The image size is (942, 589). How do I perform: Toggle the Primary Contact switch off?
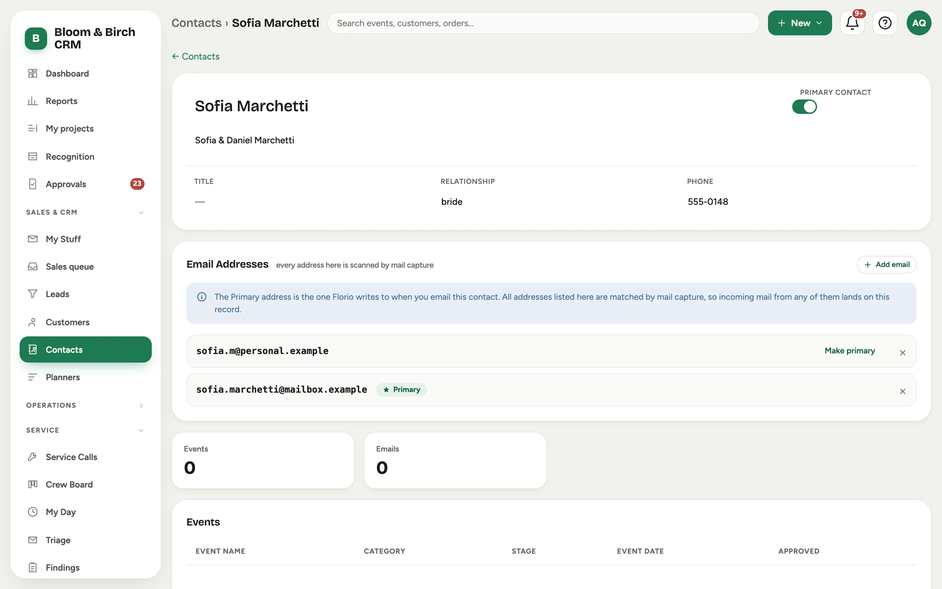[x=804, y=106]
